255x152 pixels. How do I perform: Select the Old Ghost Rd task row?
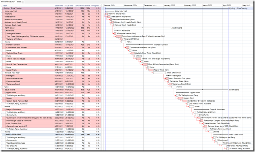(x=51, y=146)
